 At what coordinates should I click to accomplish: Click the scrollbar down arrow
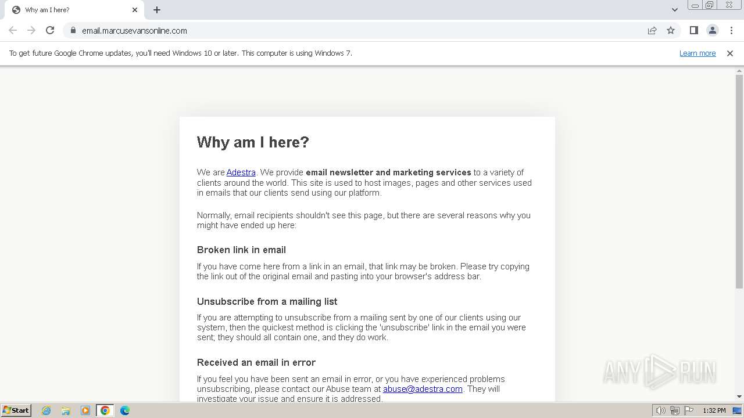[x=739, y=397]
